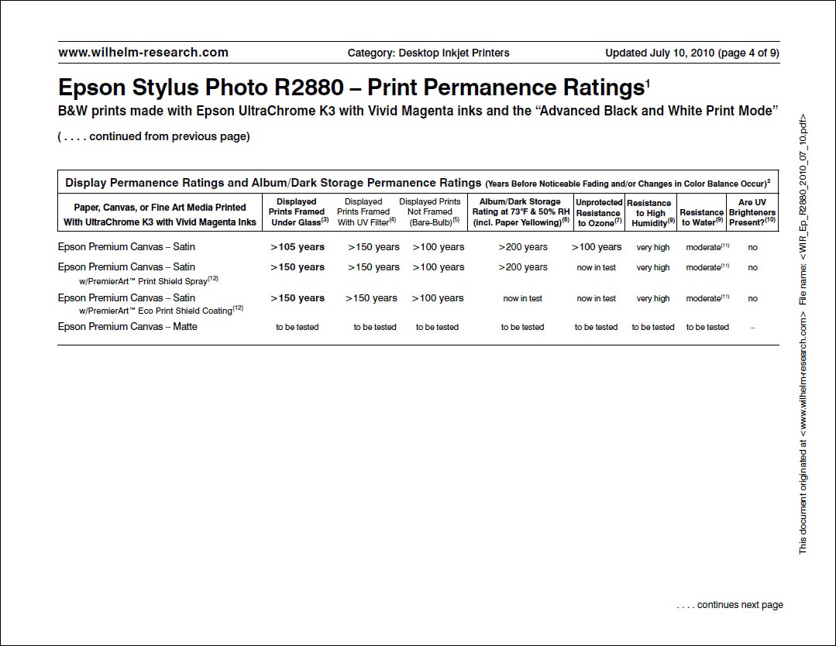Select Ozone "now in test" for Print Shield Spray
836x646 pixels.
click(596, 267)
